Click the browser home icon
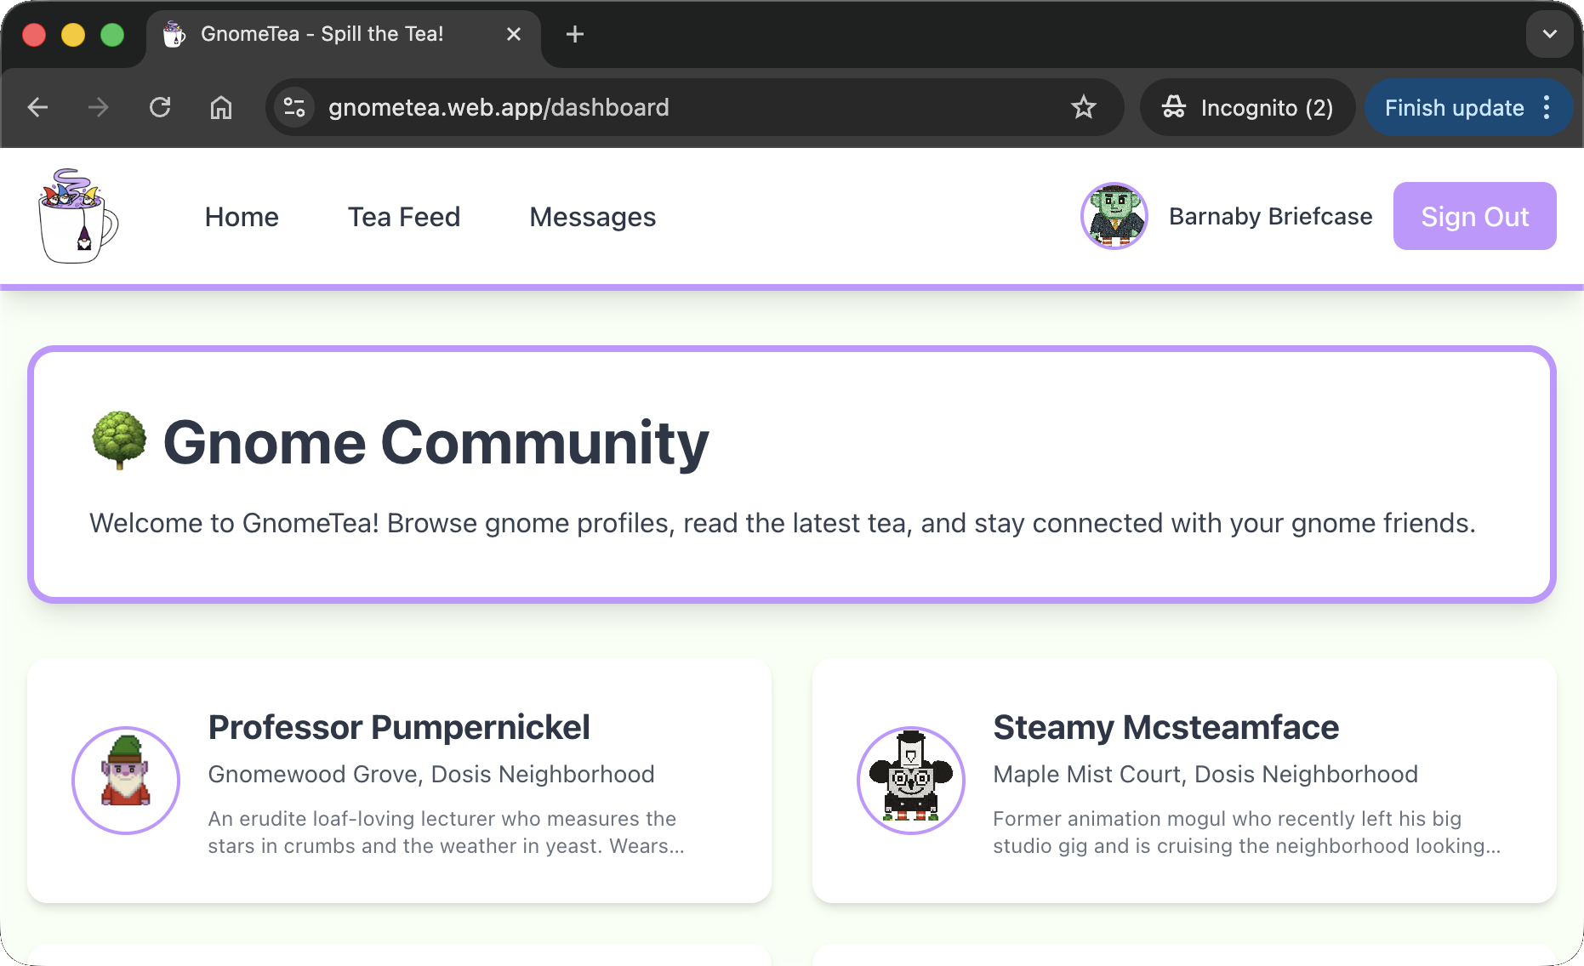The width and height of the screenshot is (1584, 966). [221, 107]
